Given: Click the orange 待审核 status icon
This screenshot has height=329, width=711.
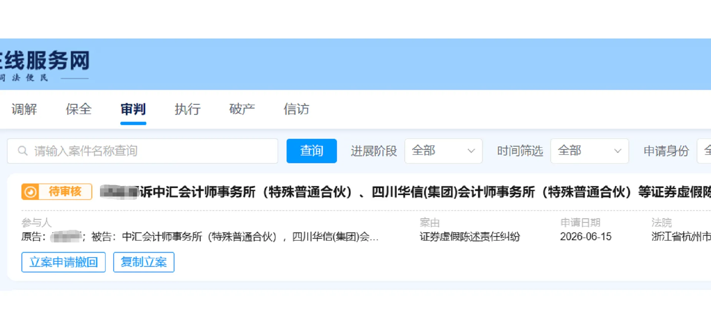Looking at the screenshot, I should (x=30, y=192).
